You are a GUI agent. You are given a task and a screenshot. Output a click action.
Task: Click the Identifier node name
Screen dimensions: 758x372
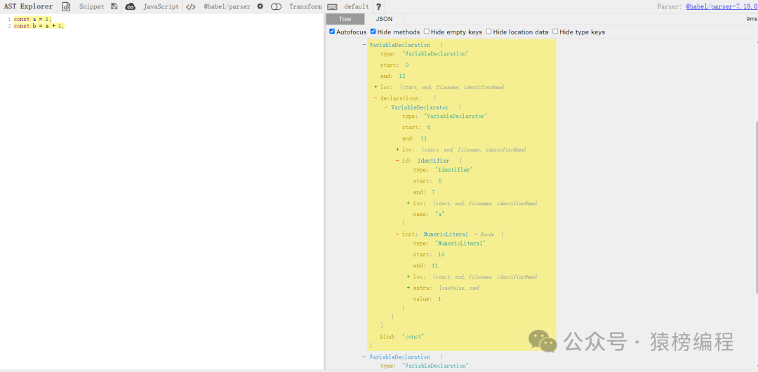433,161
